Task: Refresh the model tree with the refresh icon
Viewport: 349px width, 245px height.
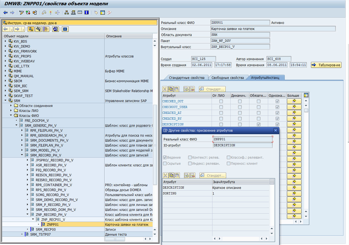Action: 55,29
